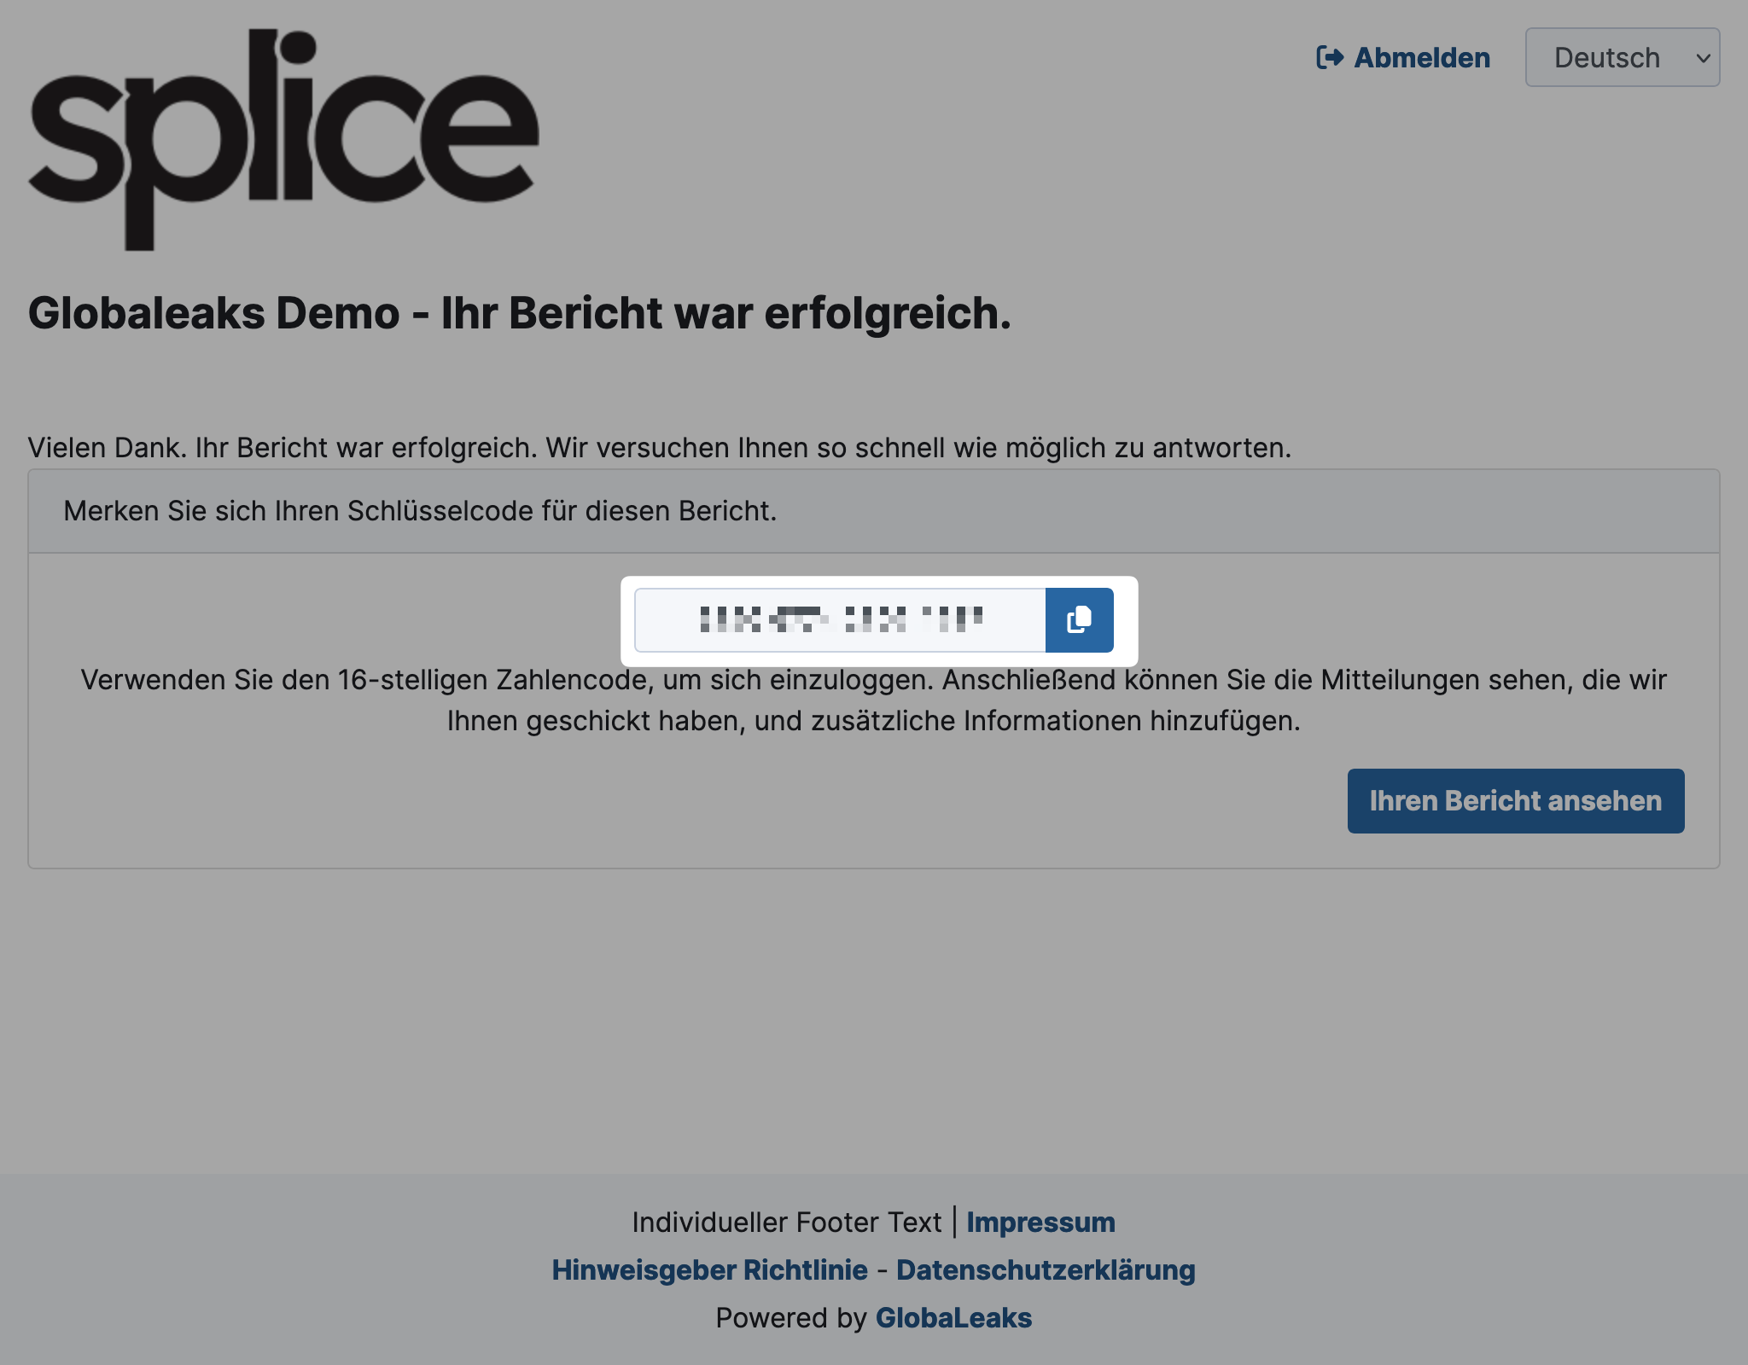The image size is (1748, 1365).
Task: Click the Abmelden logout link
Action: pos(1403,57)
